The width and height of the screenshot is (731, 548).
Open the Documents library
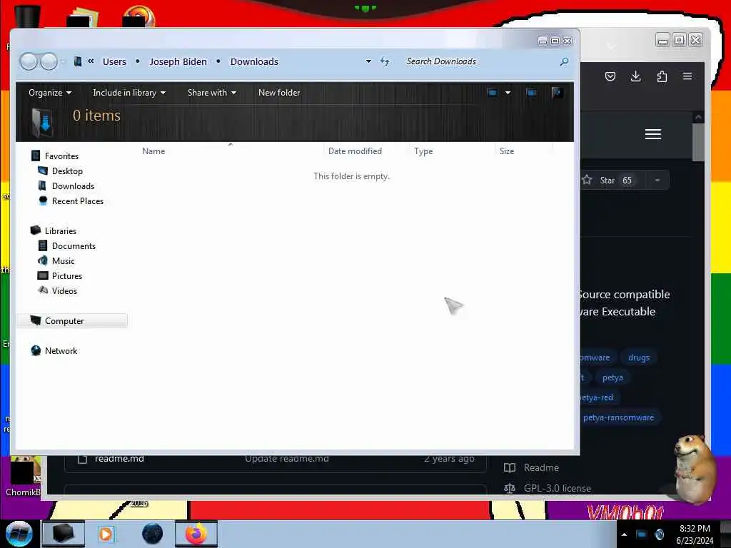click(67, 245)
